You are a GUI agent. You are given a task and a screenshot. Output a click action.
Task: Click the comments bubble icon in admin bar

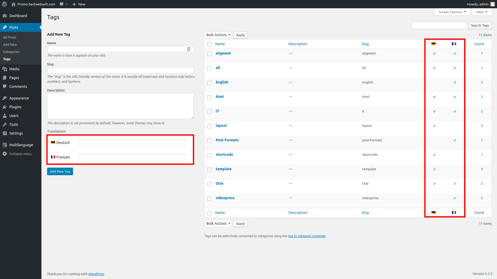62,4
